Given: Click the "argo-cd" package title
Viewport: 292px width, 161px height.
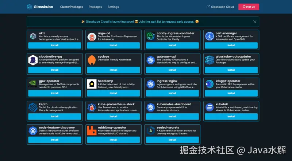Looking at the screenshot, I should [x=104, y=33].
